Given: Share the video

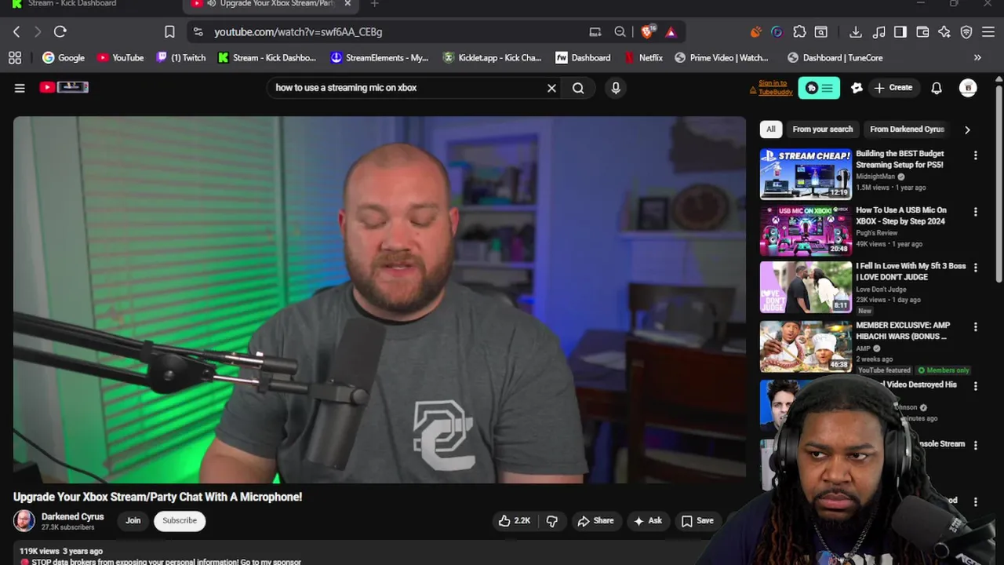Looking at the screenshot, I should [595, 520].
